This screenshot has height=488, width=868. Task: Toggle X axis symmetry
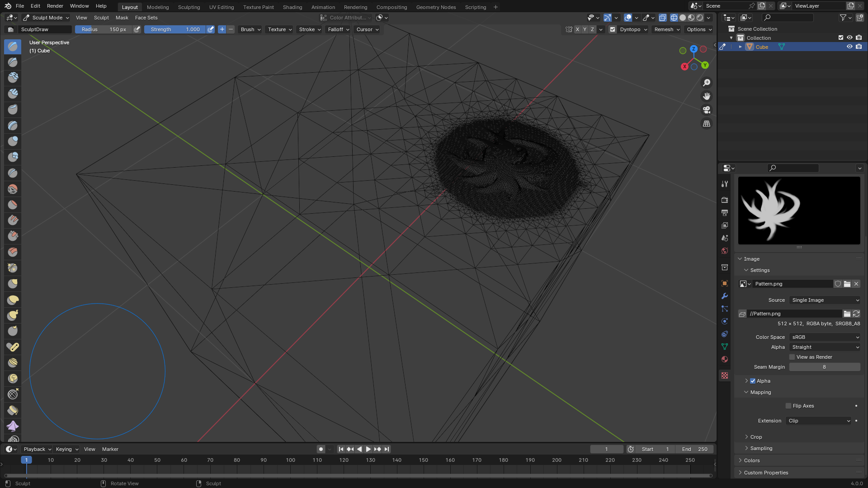(x=577, y=29)
